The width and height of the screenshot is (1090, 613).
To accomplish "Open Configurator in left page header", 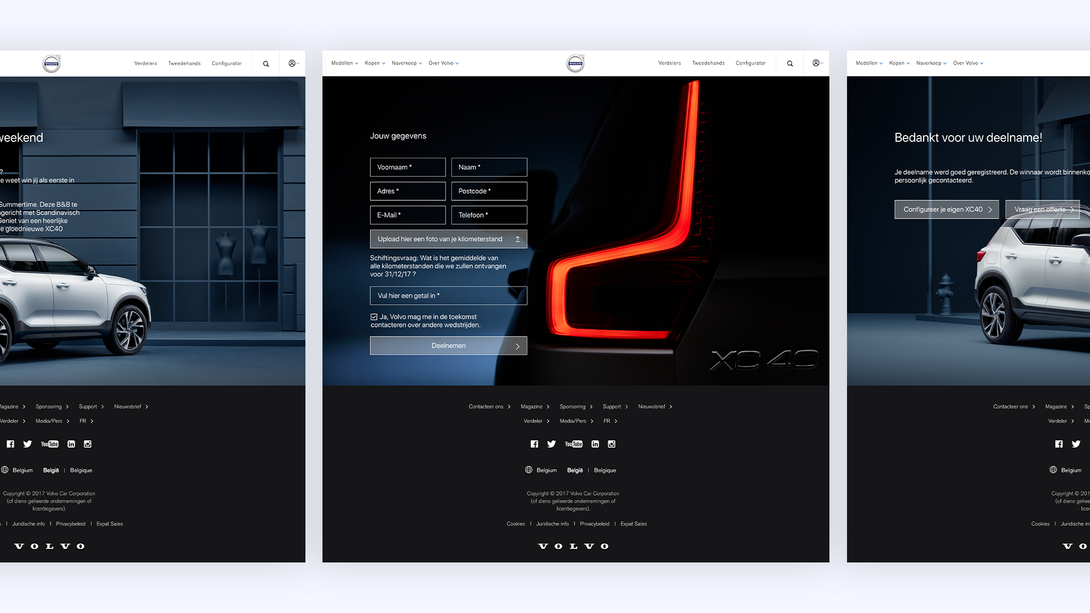I will [x=227, y=63].
